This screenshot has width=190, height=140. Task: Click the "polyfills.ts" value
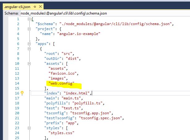(x=87, y=103)
